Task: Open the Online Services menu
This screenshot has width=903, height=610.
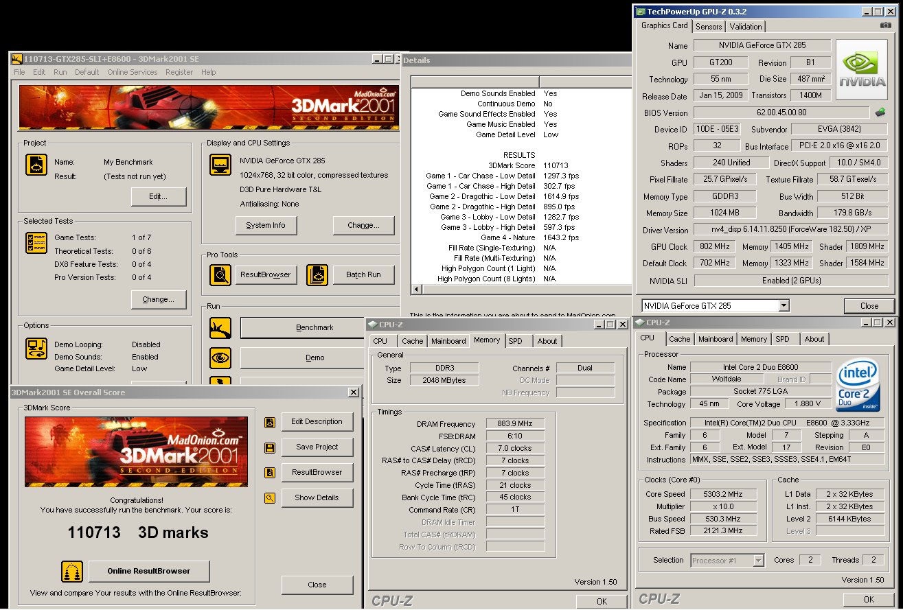Action: pyautogui.click(x=133, y=72)
